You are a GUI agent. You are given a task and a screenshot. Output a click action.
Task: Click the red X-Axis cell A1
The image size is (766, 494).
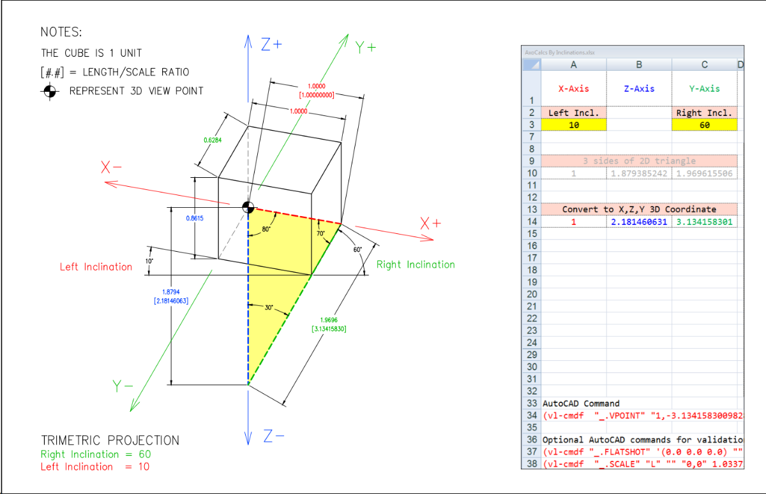coord(573,89)
